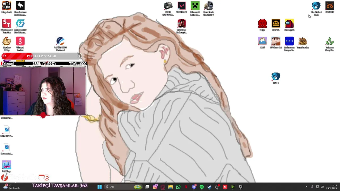Viewport: 340px width, 191px height.
Task: Launch RIDE 5 desktop icon
Action: 276,78
